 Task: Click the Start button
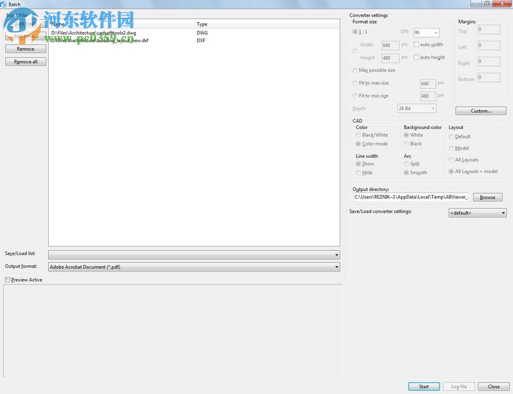pos(424,387)
